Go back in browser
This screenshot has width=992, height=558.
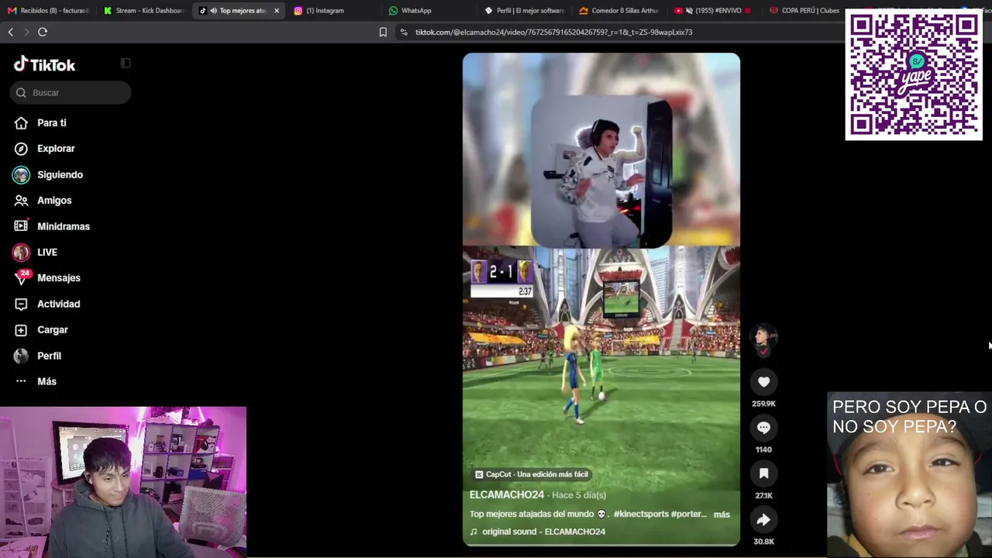[x=11, y=32]
